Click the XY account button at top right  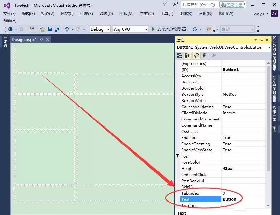[275, 14]
